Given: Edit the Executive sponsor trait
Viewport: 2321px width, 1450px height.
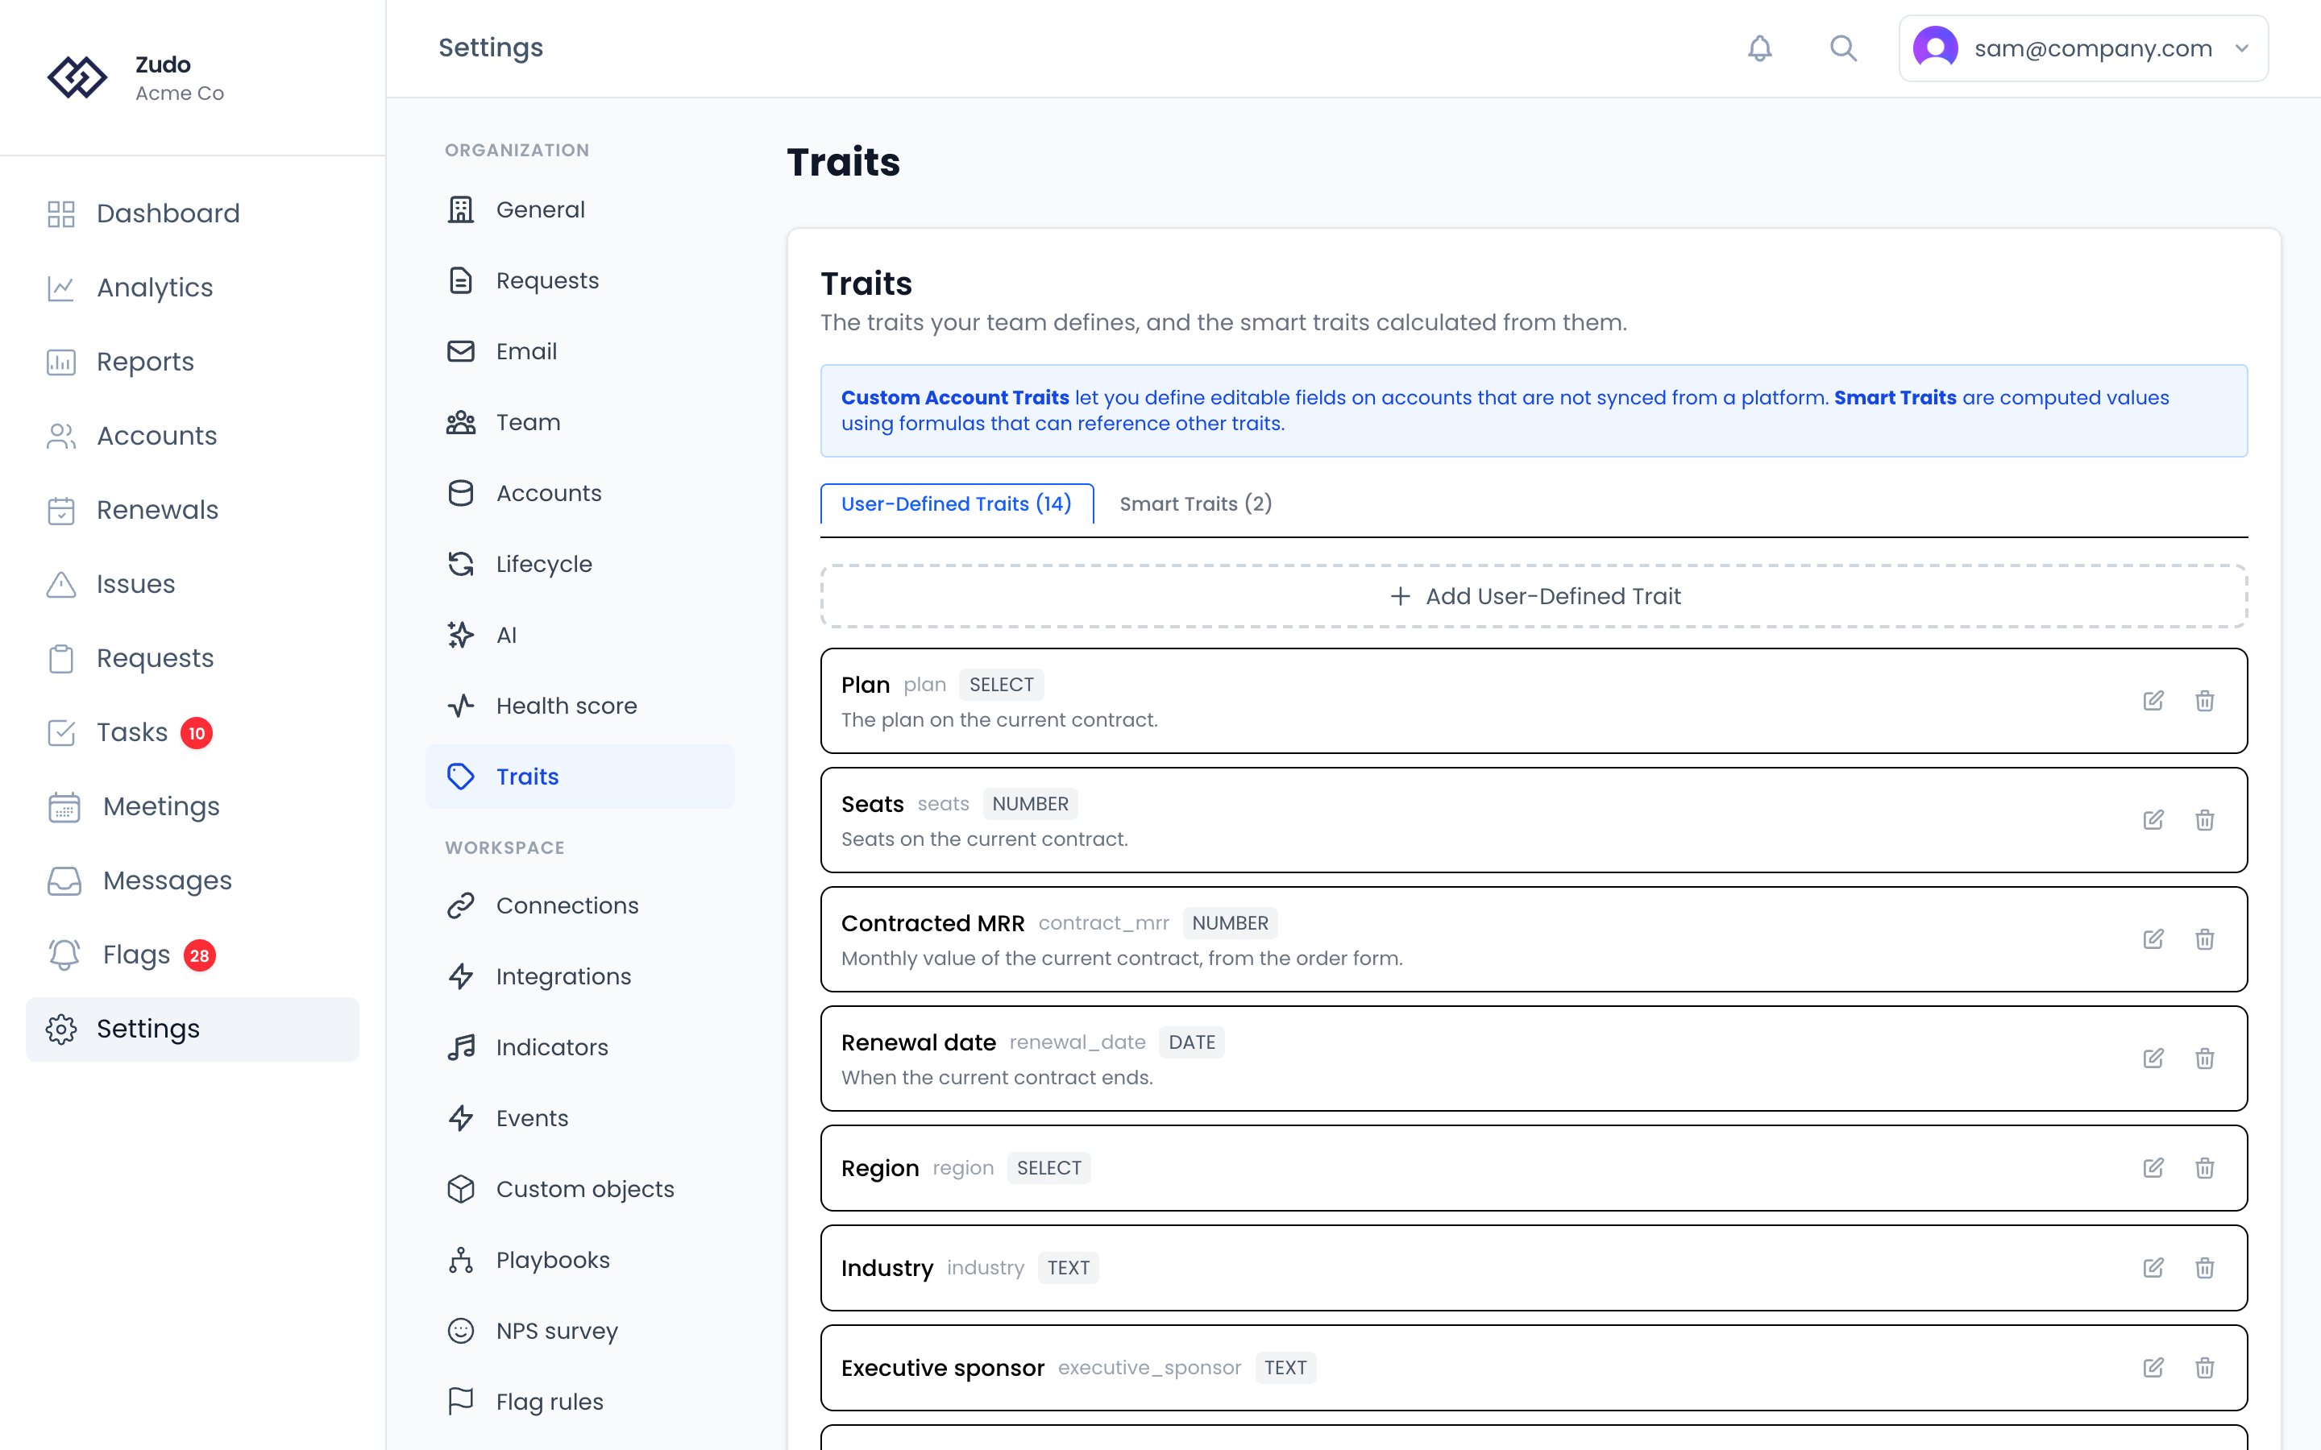Looking at the screenshot, I should click(x=2153, y=1368).
